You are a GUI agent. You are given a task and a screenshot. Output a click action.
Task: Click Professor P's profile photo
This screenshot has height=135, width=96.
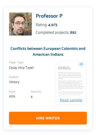coord(20,24)
